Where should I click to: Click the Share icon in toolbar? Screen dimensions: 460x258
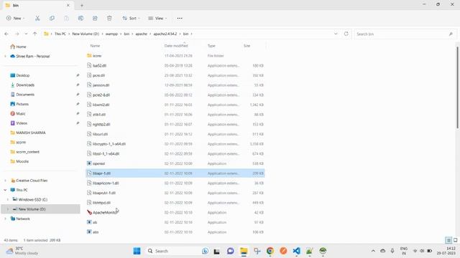[x=95, y=18]
